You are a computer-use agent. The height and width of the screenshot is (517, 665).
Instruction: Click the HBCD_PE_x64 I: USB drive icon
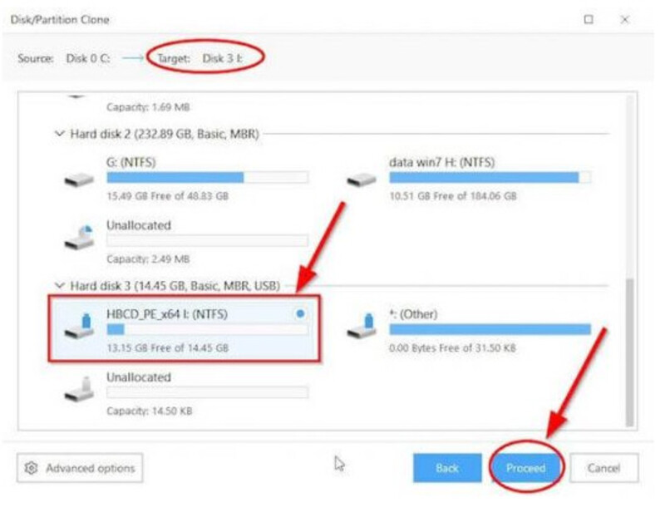pos(79,326)
